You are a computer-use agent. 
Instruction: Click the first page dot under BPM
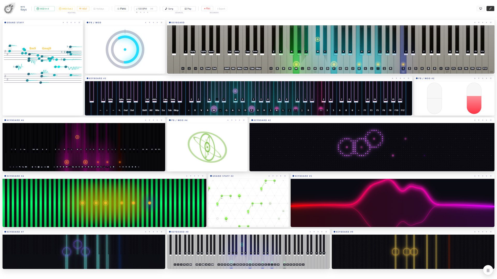click(137, 12)
